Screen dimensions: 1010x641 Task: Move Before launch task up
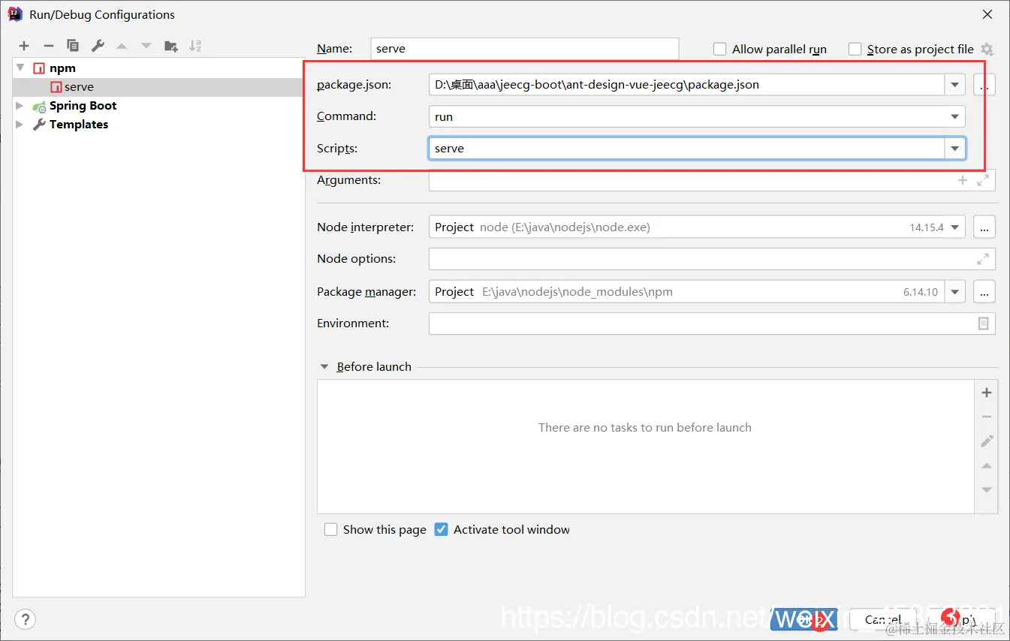click(x=987, y=465)
